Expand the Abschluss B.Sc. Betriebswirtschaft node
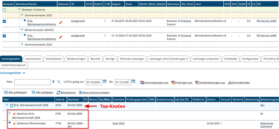Image resolution: width=279 pixels, height=129 pixels. tap(10, 113)
